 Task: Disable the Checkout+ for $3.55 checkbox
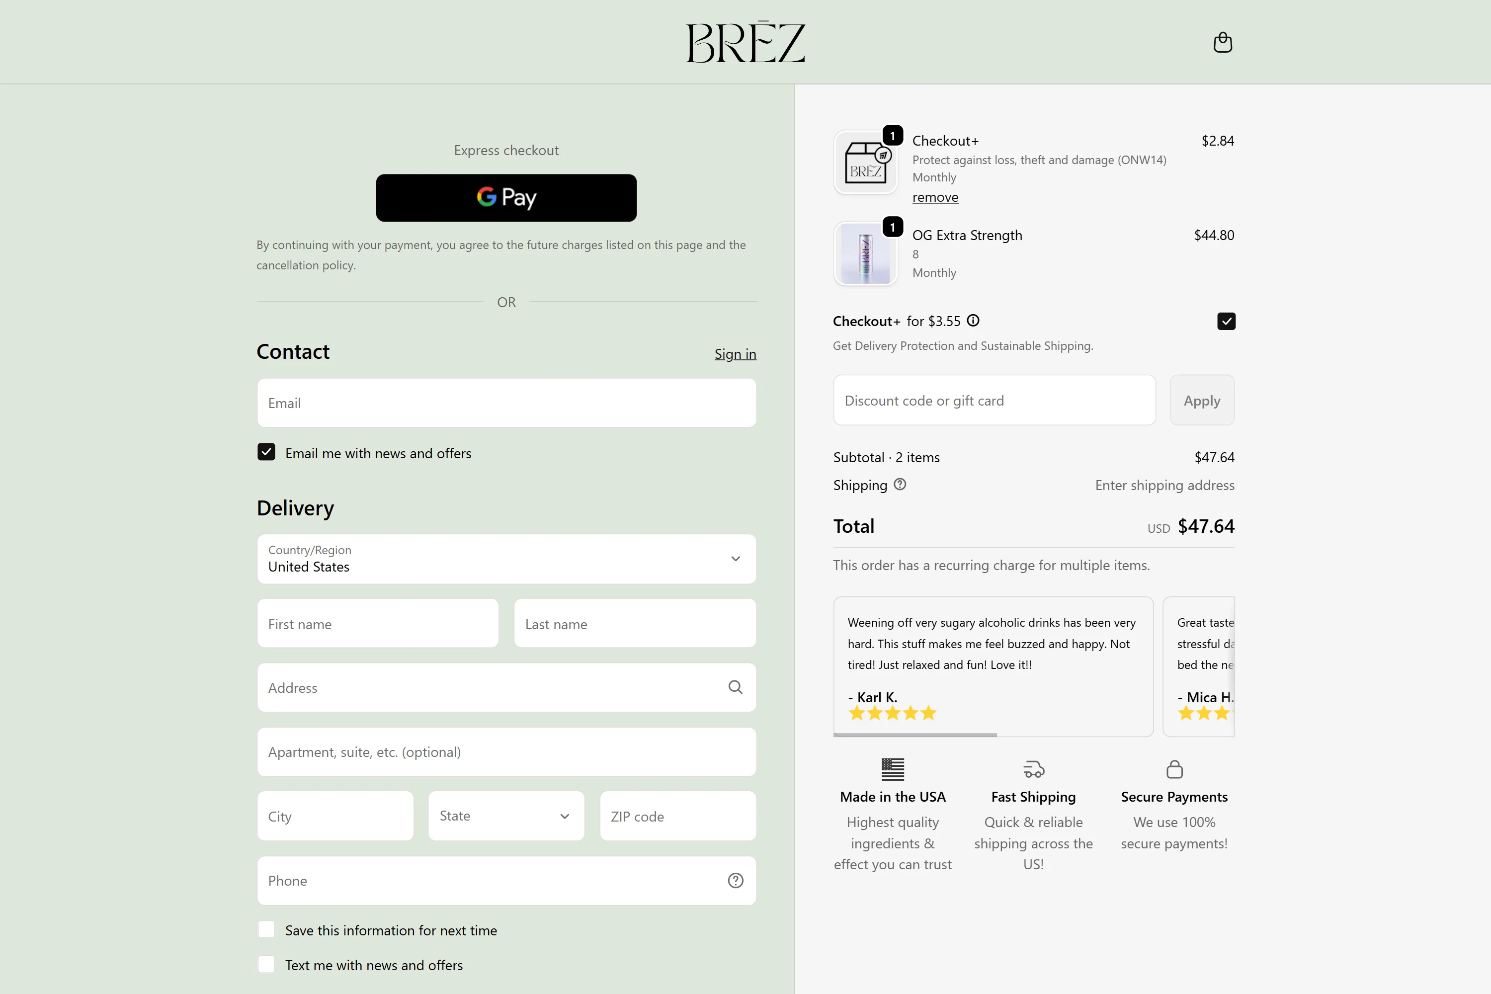pos(1226,322)
